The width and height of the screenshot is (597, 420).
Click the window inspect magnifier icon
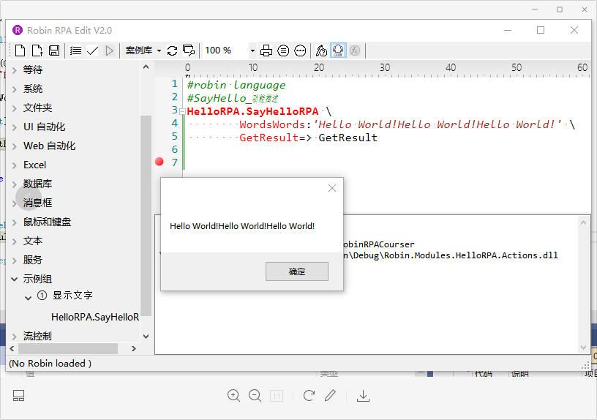point(189,50)
